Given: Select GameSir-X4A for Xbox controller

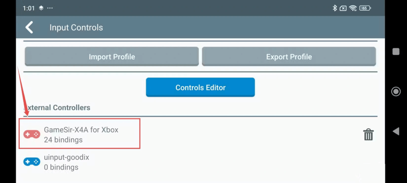Looking at the screenshot, I should click(81, 130).
